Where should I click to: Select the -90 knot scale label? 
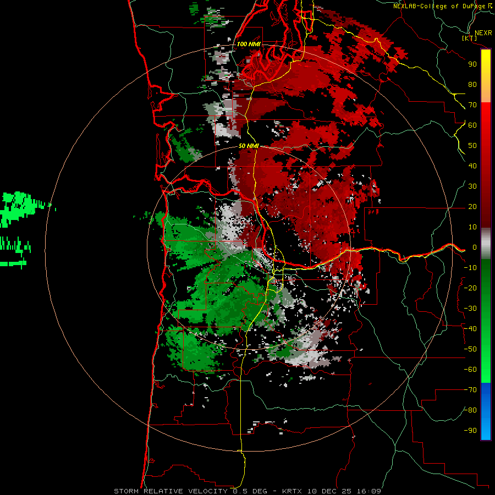click(x=470, y=431)
